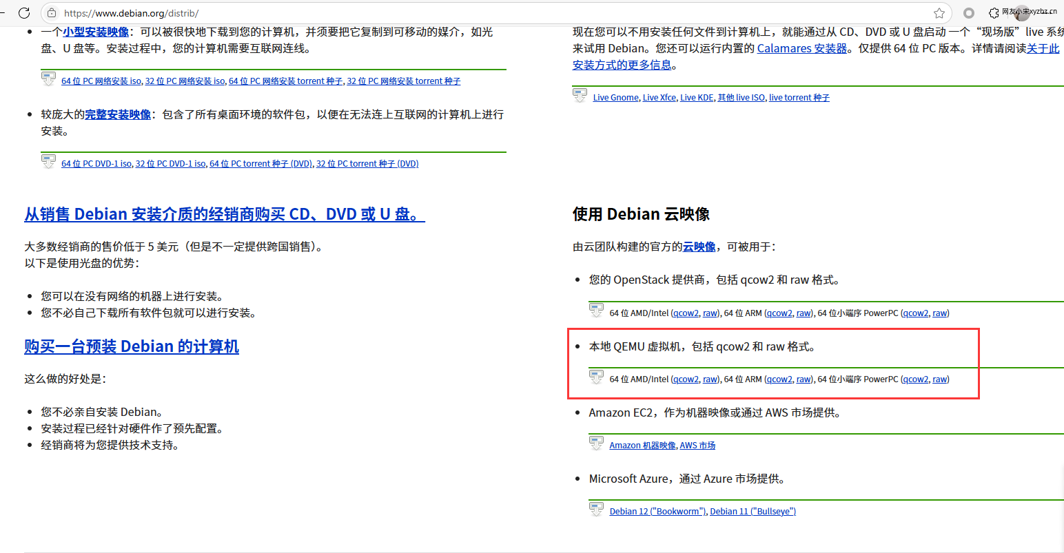The width and height of the screenshot is (1064, 553).
Task: Download the Live KDE image
Action: click(697, 98)
